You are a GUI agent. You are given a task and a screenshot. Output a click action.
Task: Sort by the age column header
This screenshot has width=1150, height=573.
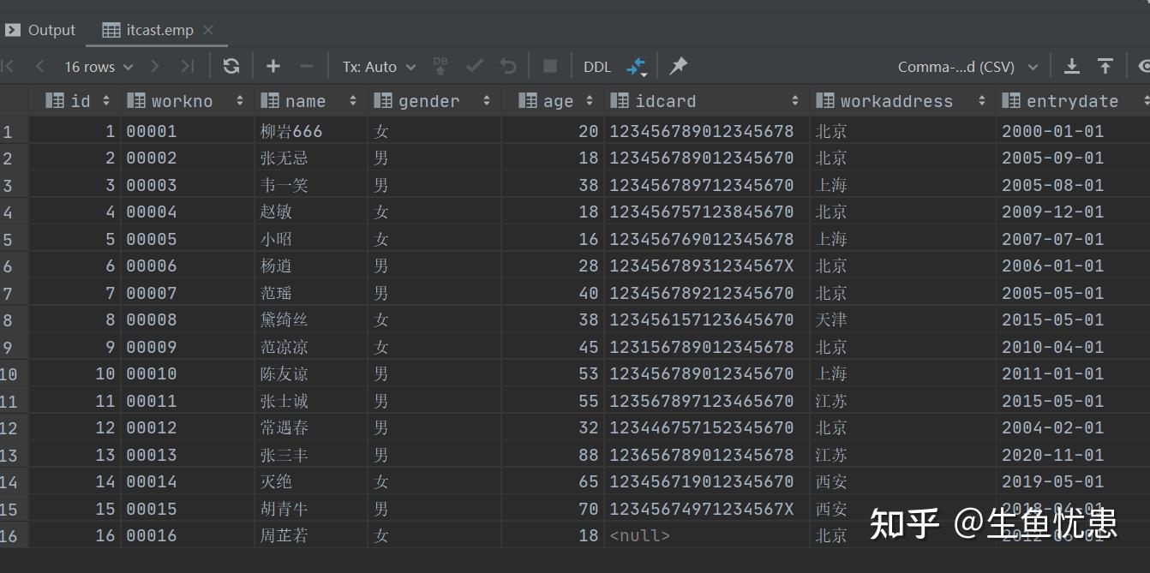(558, 101)
